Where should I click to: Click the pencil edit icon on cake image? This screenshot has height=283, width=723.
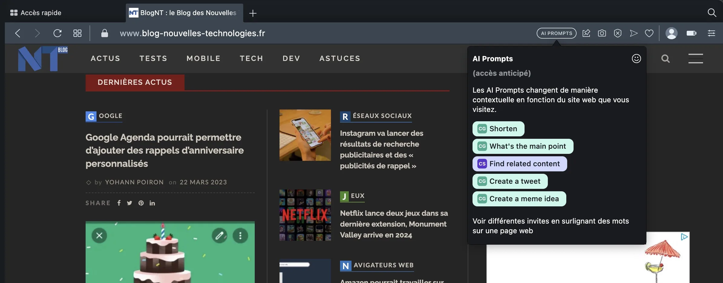[x=219, y=236]
